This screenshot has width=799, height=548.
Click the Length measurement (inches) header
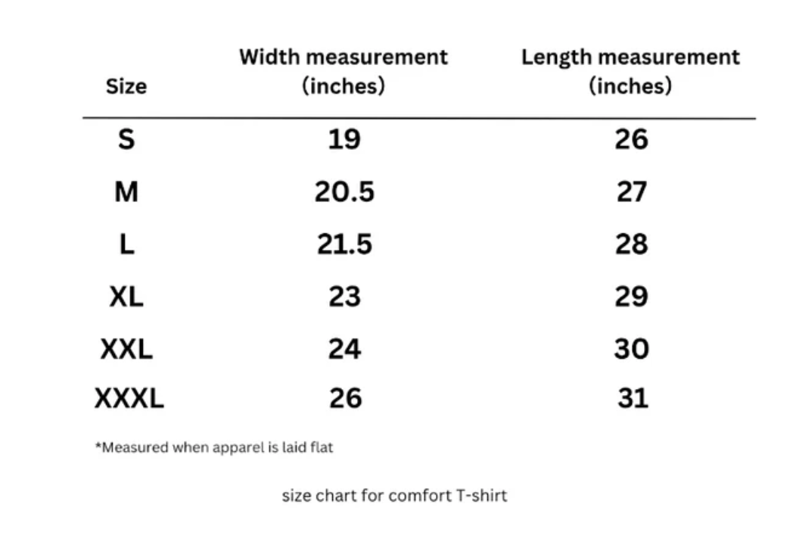pyautogui.click(x=630, y=71)
